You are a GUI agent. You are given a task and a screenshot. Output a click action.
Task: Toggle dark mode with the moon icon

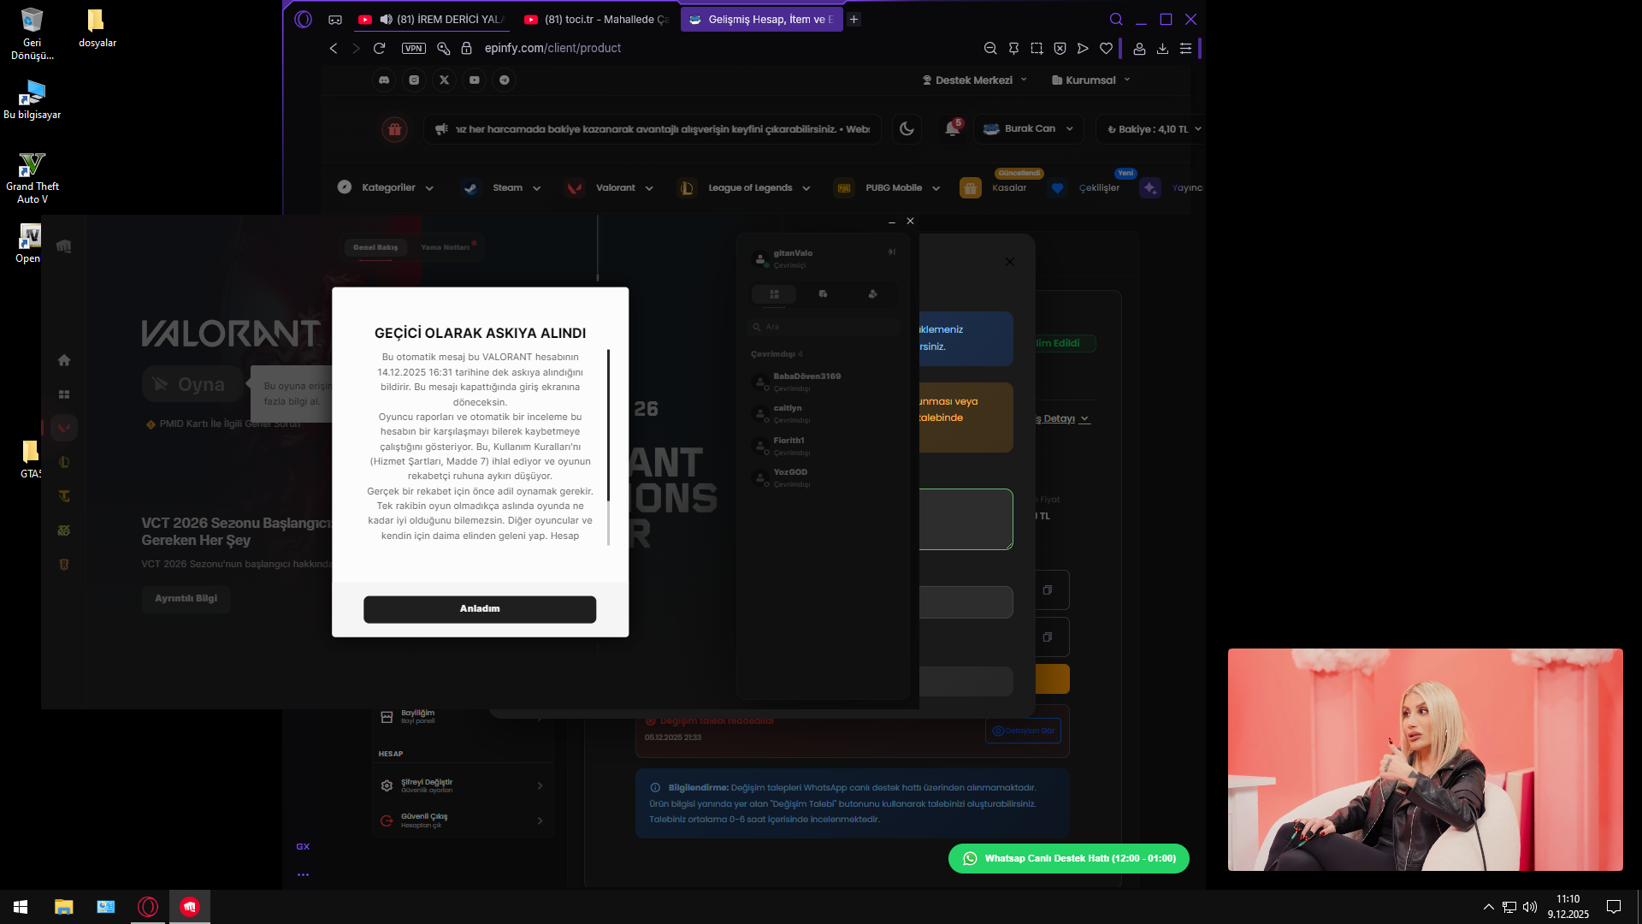[x=907, y=129]
